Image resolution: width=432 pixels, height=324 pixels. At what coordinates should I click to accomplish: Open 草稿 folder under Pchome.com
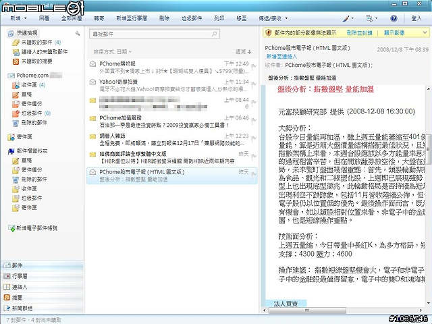pos(22,94)
